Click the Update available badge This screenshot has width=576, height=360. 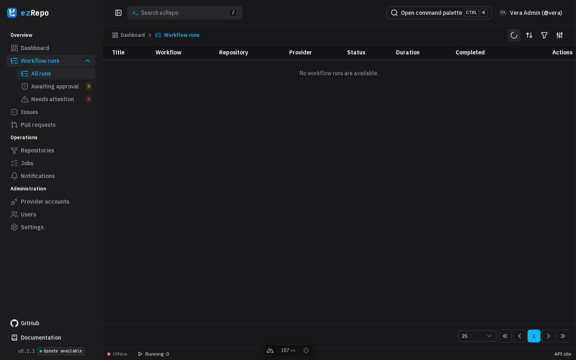[61, 351]
